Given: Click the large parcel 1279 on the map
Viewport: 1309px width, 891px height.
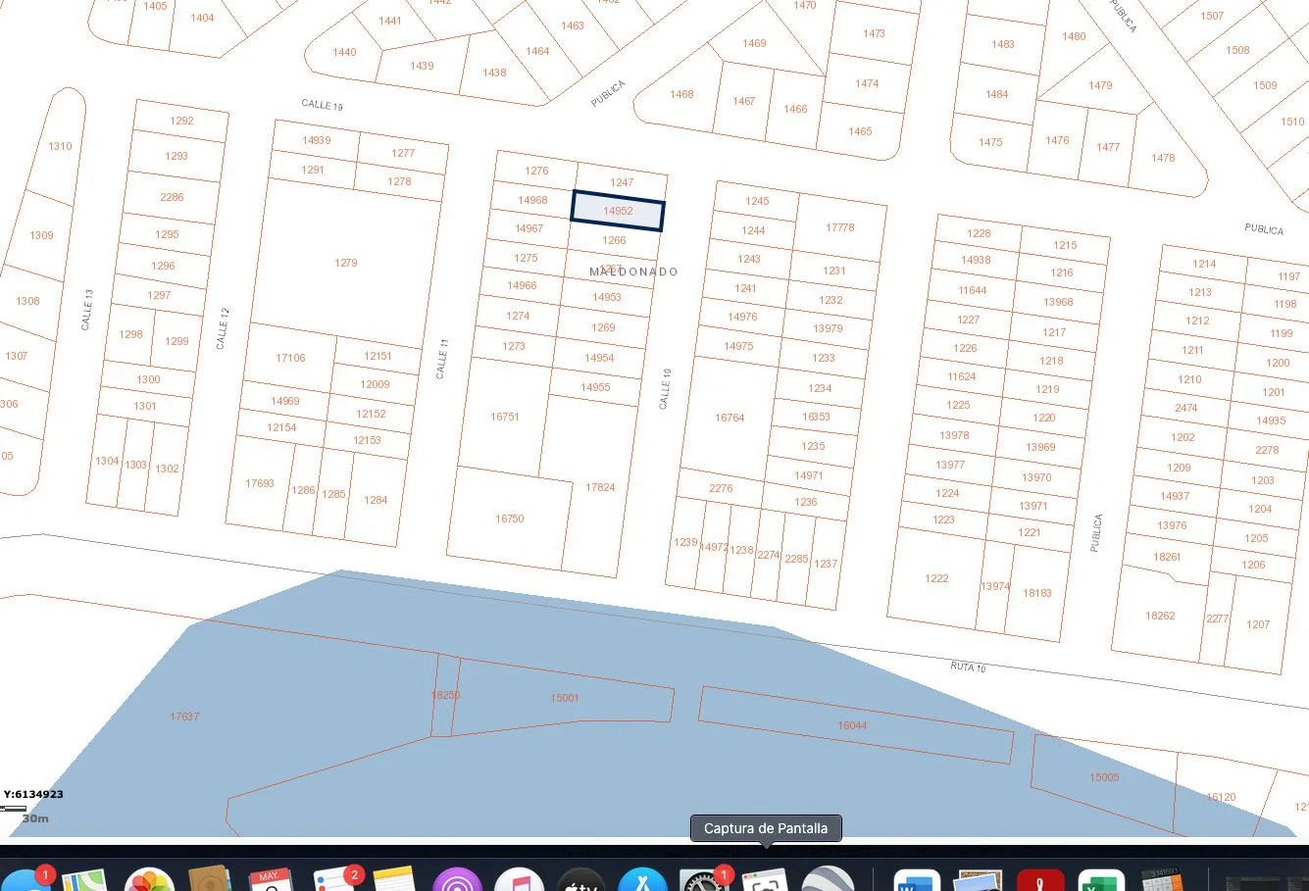Looking at the screenshot, I should pos(345,263).
